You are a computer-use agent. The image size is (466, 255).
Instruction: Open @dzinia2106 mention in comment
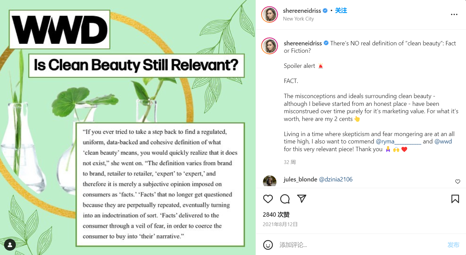(336, 179)
